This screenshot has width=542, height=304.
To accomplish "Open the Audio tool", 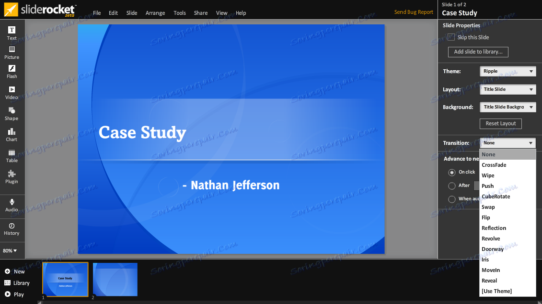I will pyautogui.click(x=12, y=205).
